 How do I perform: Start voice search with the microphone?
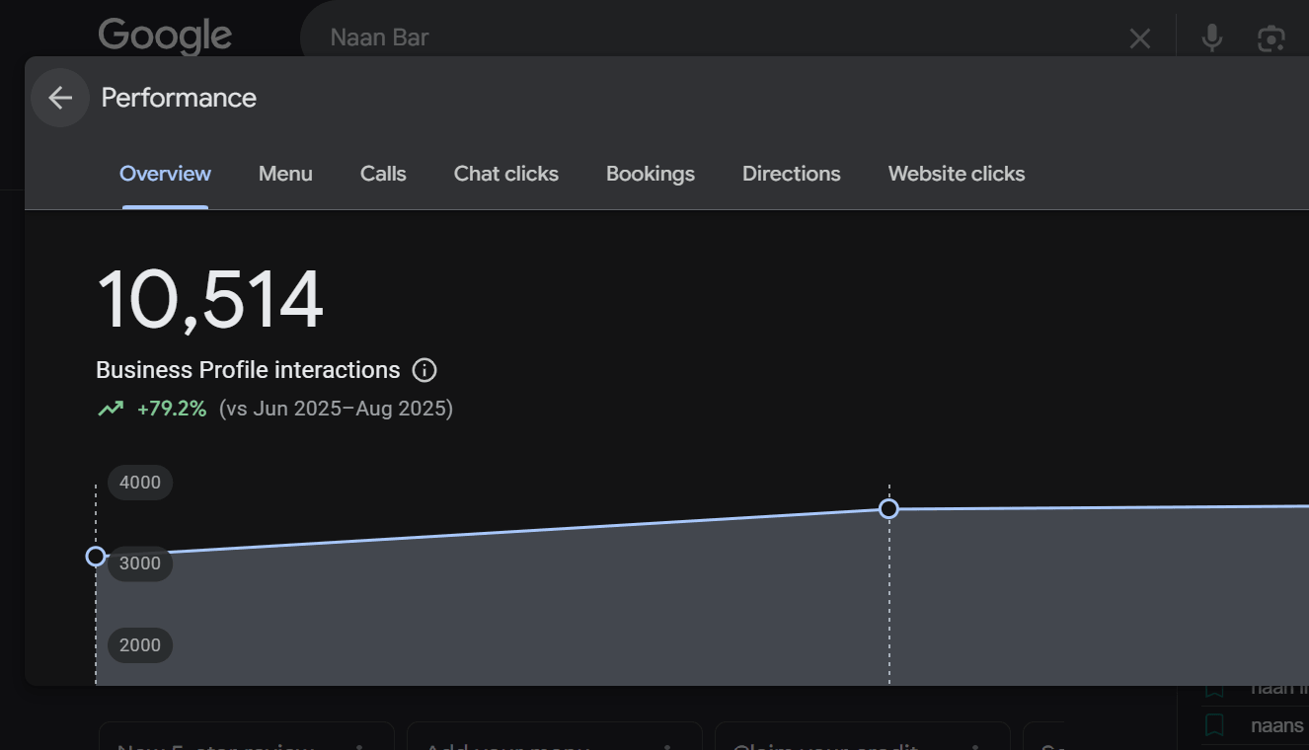pos(1211,38)
